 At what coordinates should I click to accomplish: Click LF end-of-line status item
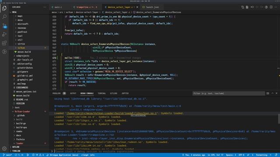[248, 155]
